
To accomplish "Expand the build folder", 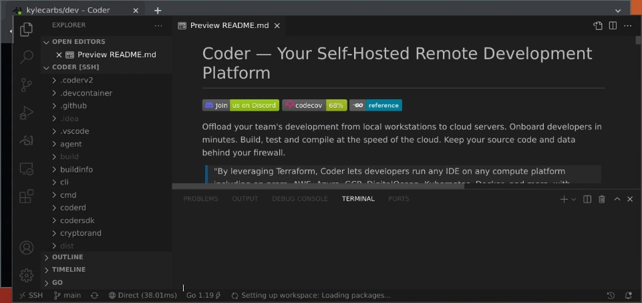I will point(106,156).
